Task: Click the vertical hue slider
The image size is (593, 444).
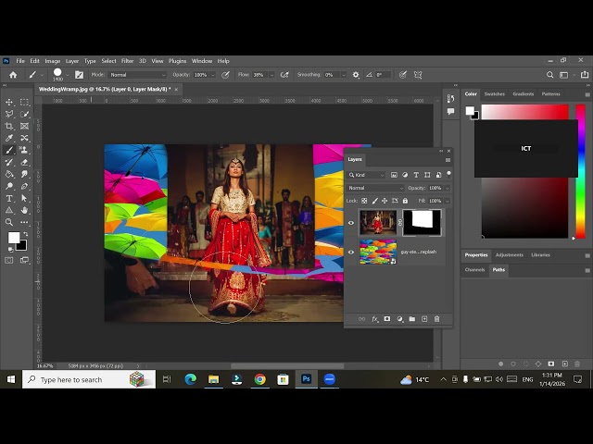Action: [x=581, y=171]
